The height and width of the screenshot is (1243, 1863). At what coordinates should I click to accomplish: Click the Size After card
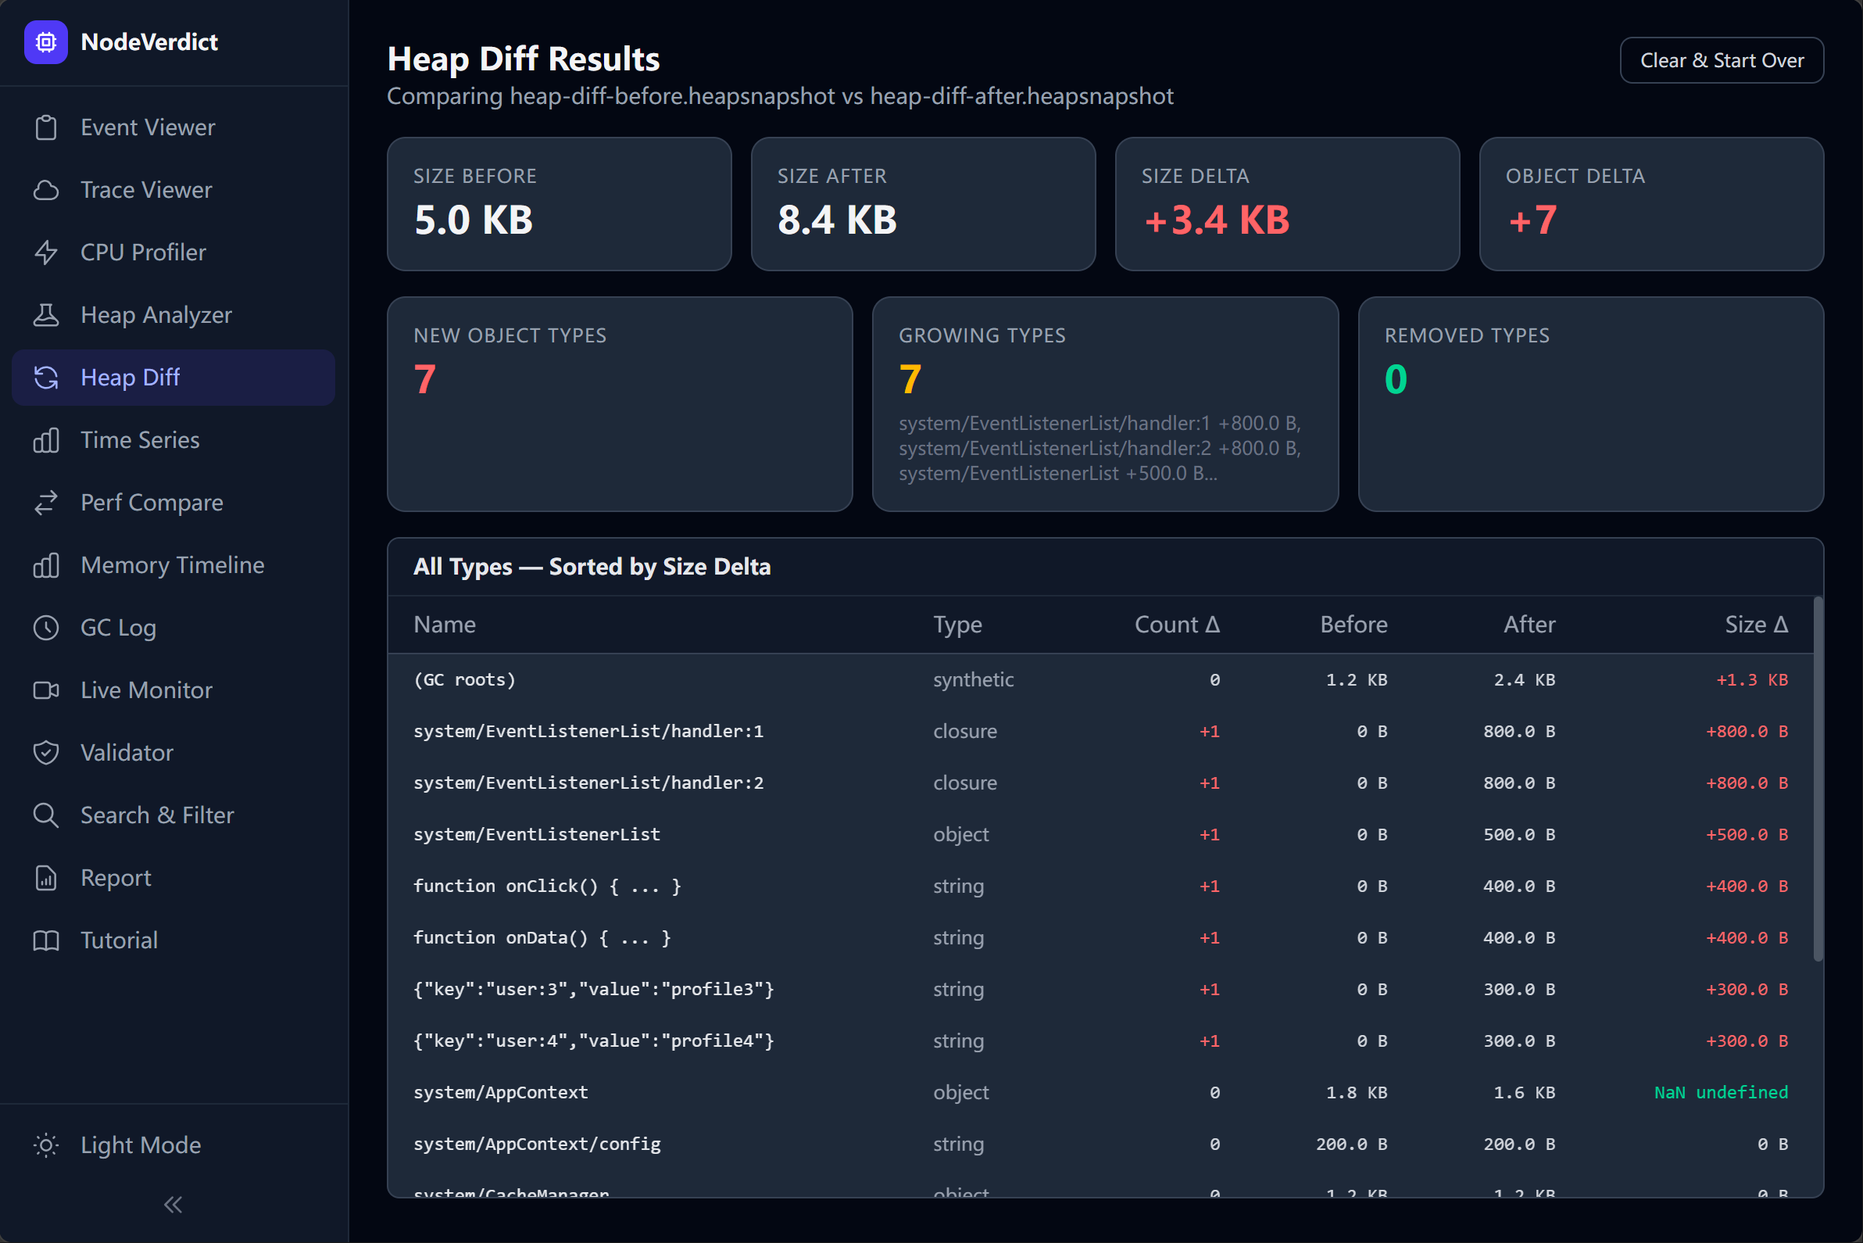tap(923, 205)
